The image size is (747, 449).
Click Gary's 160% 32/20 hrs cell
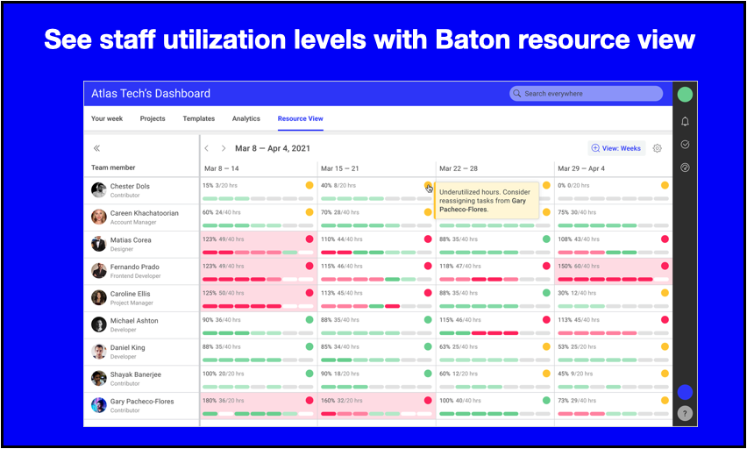coord(377,406)
